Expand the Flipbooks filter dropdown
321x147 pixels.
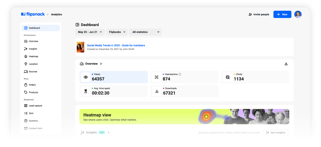pos(117,32)
